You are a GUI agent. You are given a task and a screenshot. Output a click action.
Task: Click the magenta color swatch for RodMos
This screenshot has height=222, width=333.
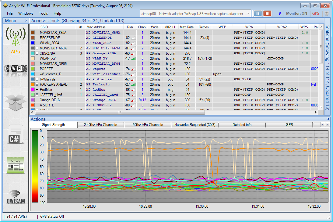[33, 90]
